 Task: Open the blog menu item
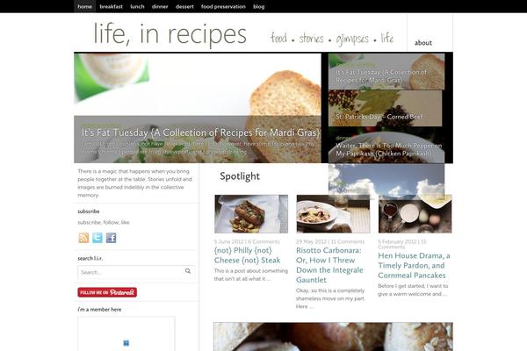pos(259,6)
